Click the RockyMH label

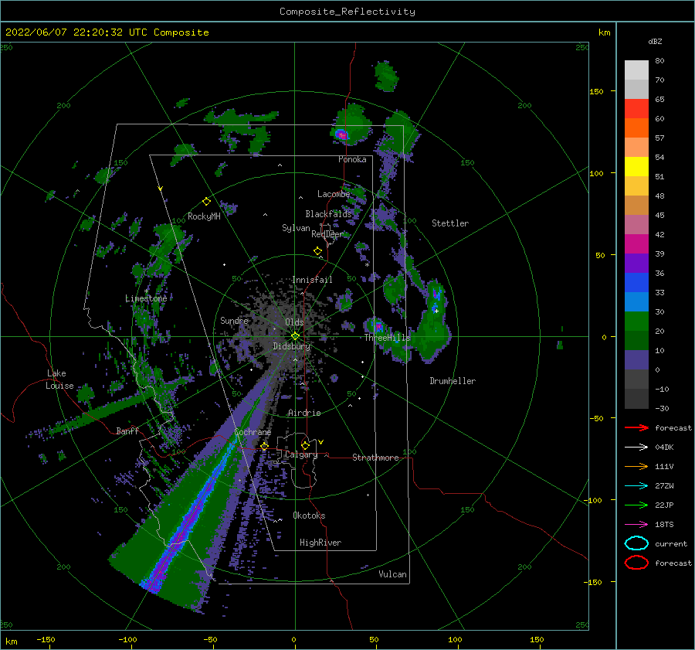204,216
